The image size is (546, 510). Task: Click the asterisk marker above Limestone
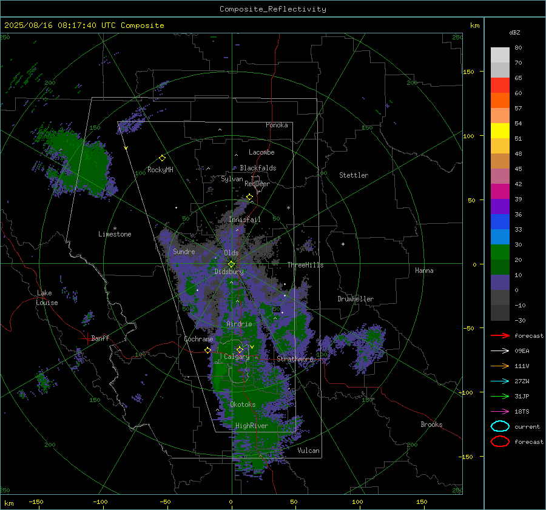[x=115, y=229]
